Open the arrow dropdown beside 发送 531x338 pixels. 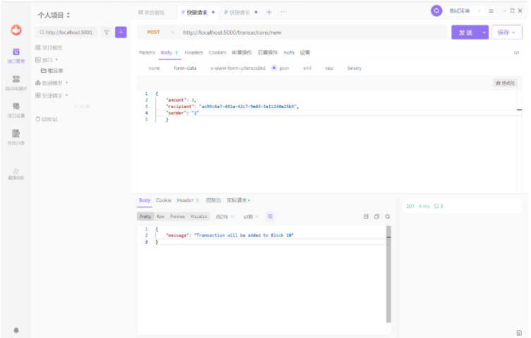pos(484,32)
